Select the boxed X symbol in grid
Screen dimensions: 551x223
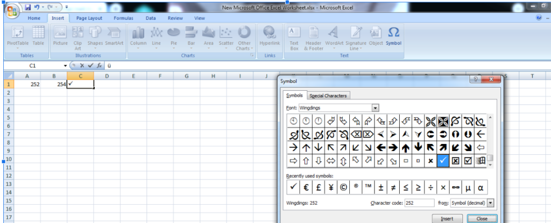pos(455,160)
